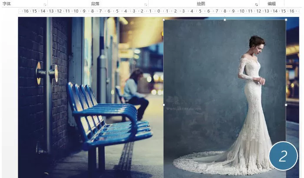The image size is (304, 178).
Task: Click the 段落 group label
Action: pyautogui.click(x=96, y=3)
